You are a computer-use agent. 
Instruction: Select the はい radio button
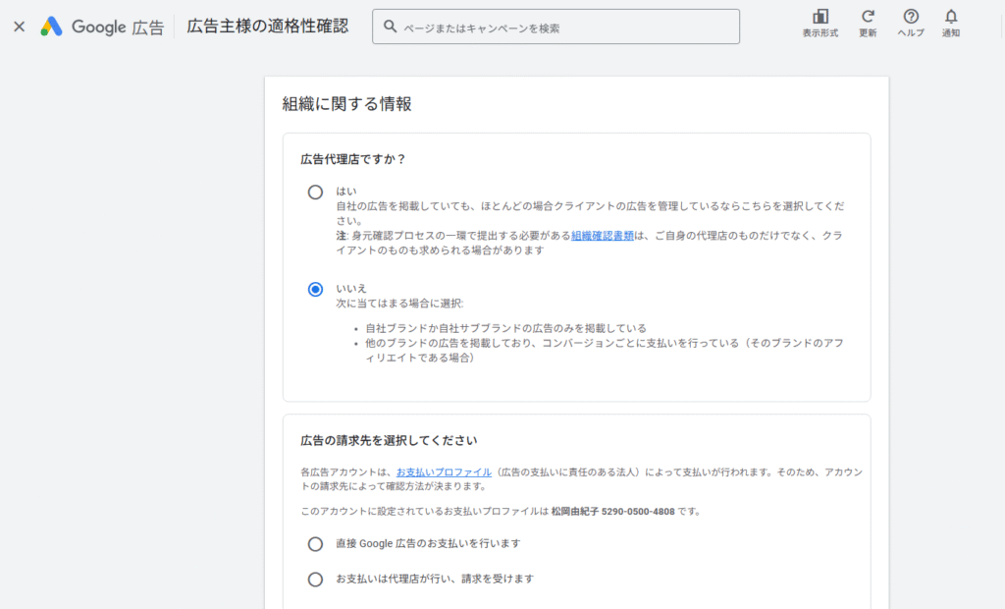point(315,191)
